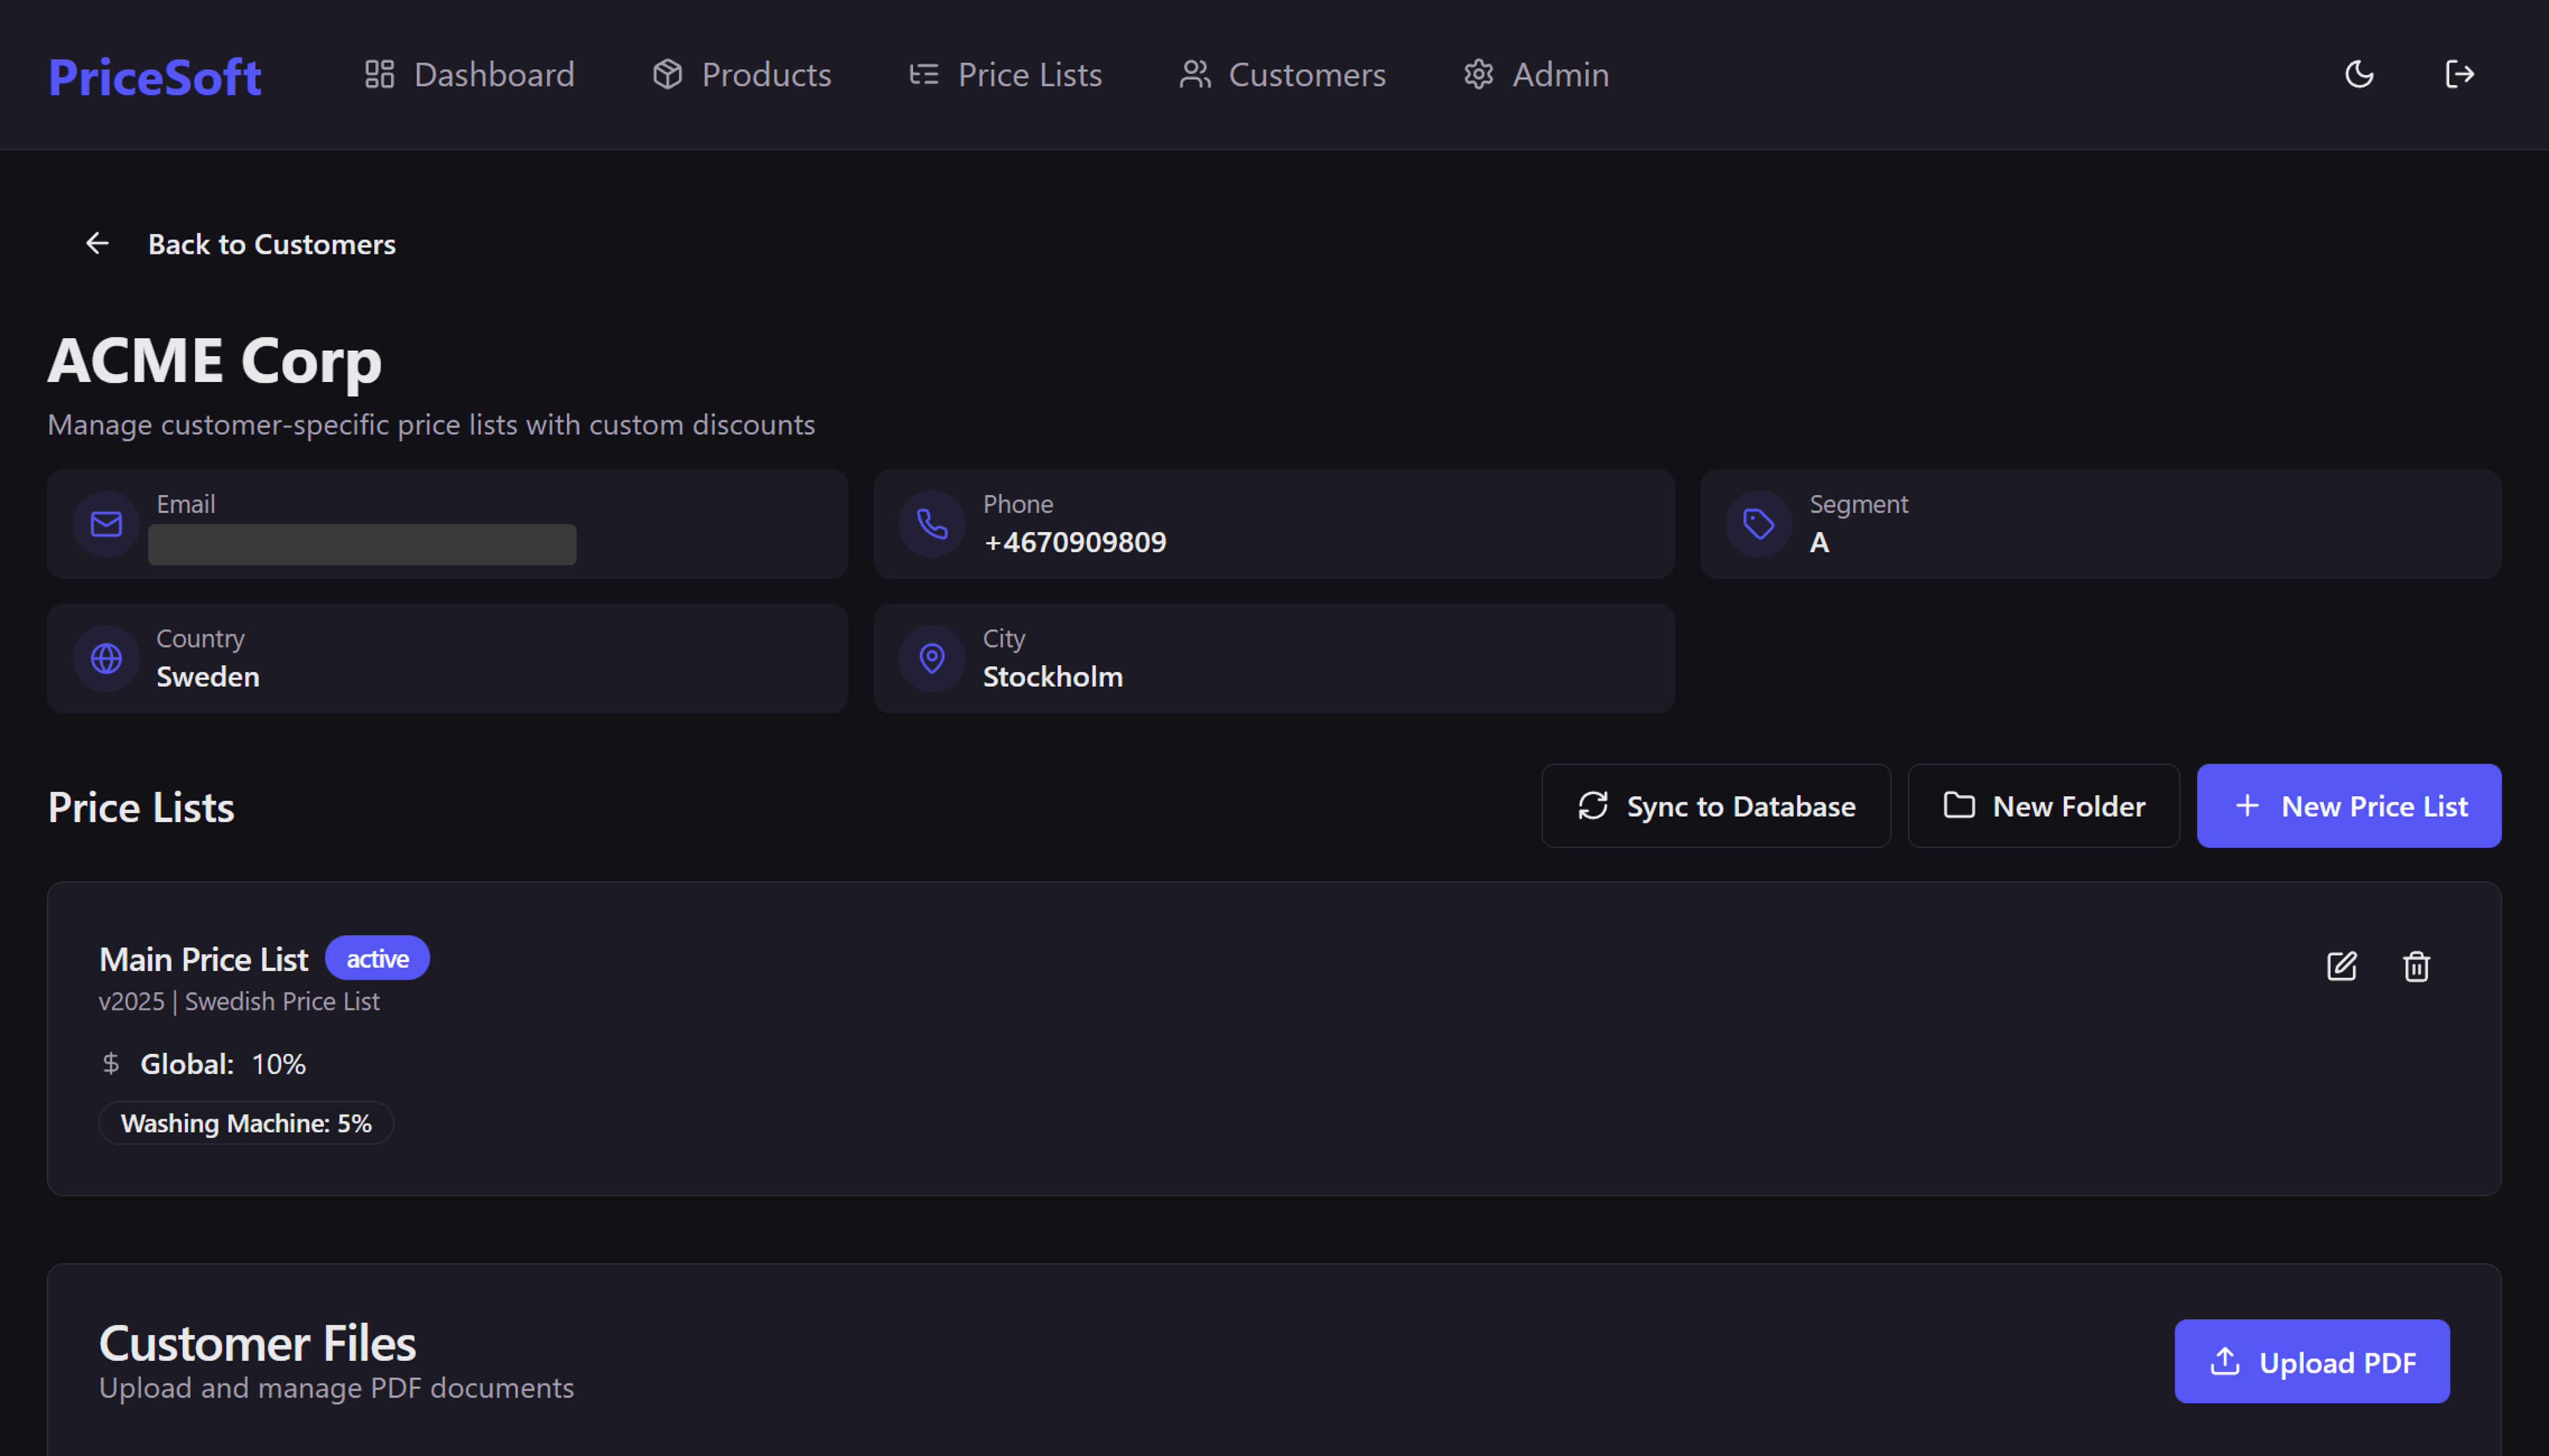The height and width of the screenshot is (1456, 2549).
Task: Edit the Main Price List with the pencil icon
Action: pyautogui.click(x=2341, y=966)
